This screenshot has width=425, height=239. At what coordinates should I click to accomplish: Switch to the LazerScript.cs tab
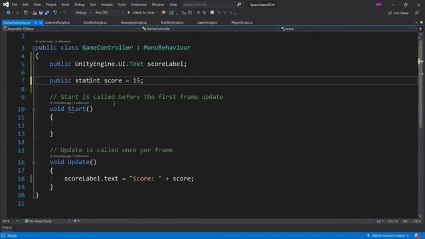(207, 23)
